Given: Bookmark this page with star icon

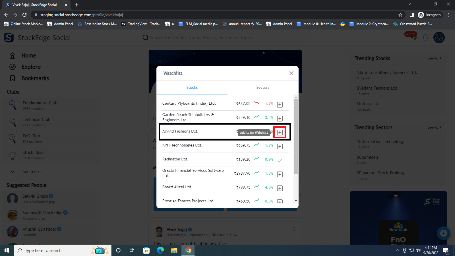Looking at the screenshot, I should 400,15.
